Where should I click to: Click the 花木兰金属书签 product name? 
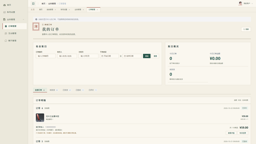pyautogui.click(x=52, y=116)
